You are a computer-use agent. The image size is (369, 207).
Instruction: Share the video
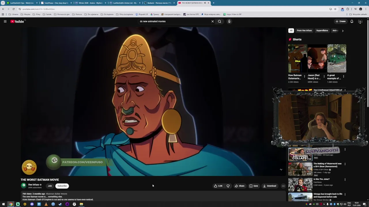[x=240, y=186]
